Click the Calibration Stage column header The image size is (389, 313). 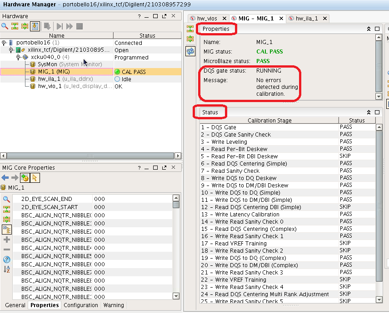coord(269,120)
